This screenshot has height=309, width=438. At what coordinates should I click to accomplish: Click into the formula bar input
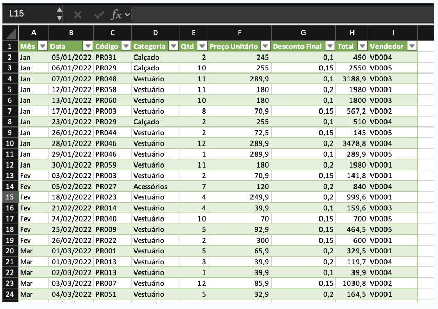(x=283, y=14)
